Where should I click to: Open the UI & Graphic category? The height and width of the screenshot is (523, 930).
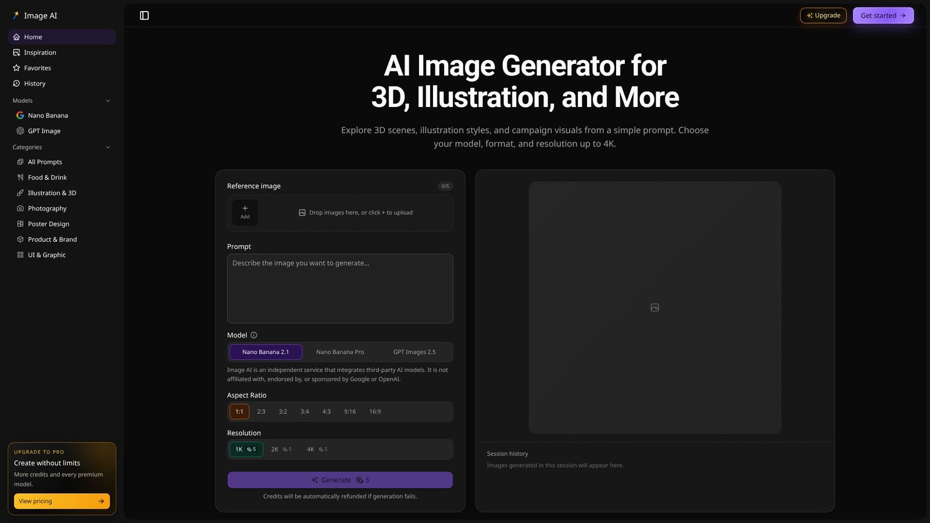click(64, 255)
